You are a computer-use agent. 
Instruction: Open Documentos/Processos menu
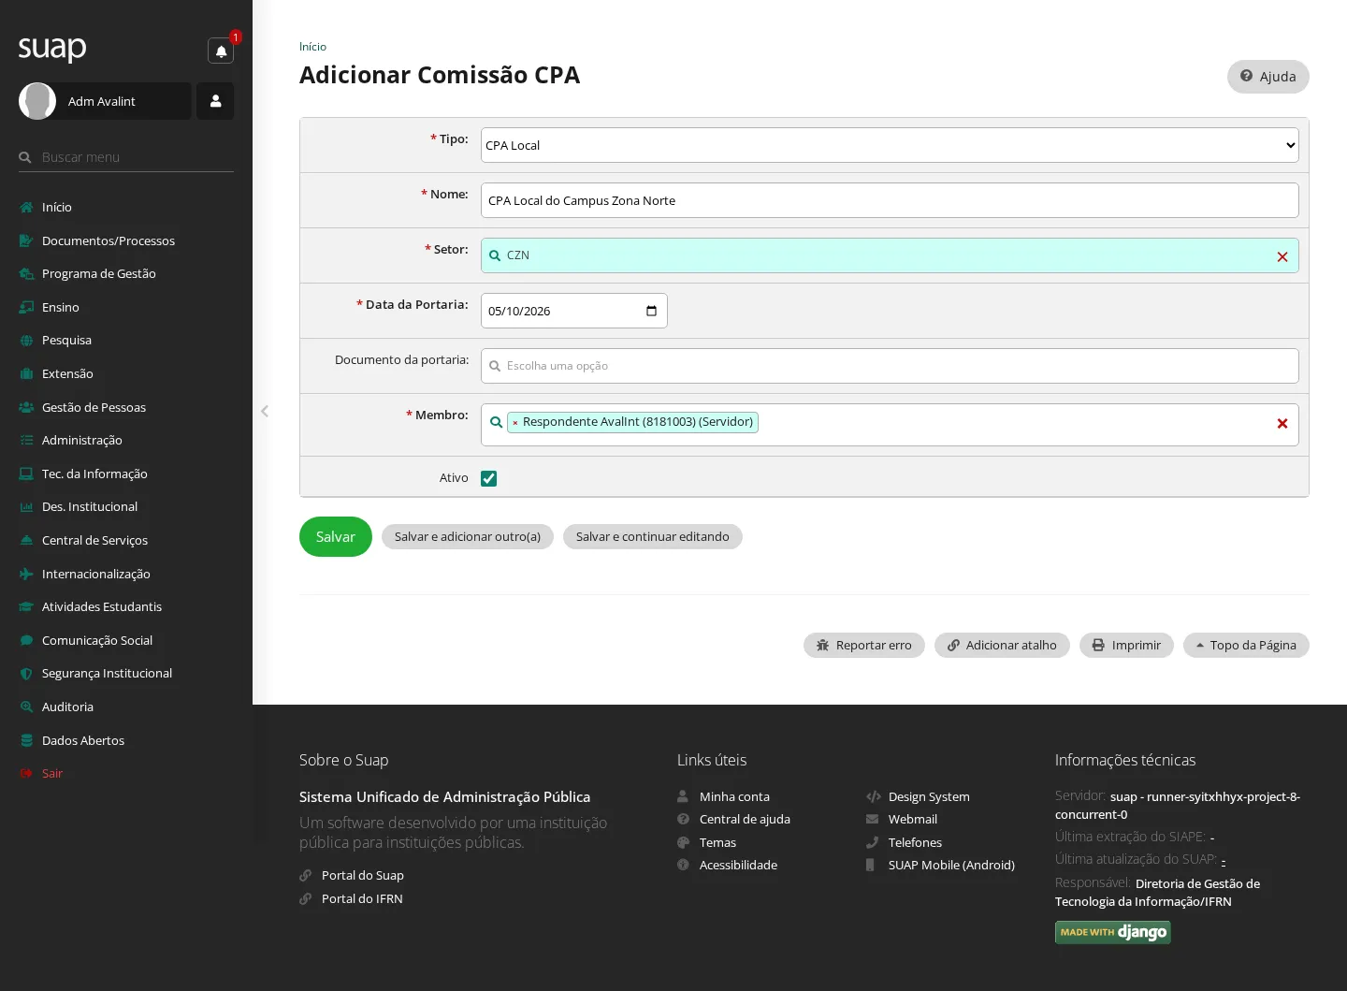109,240
